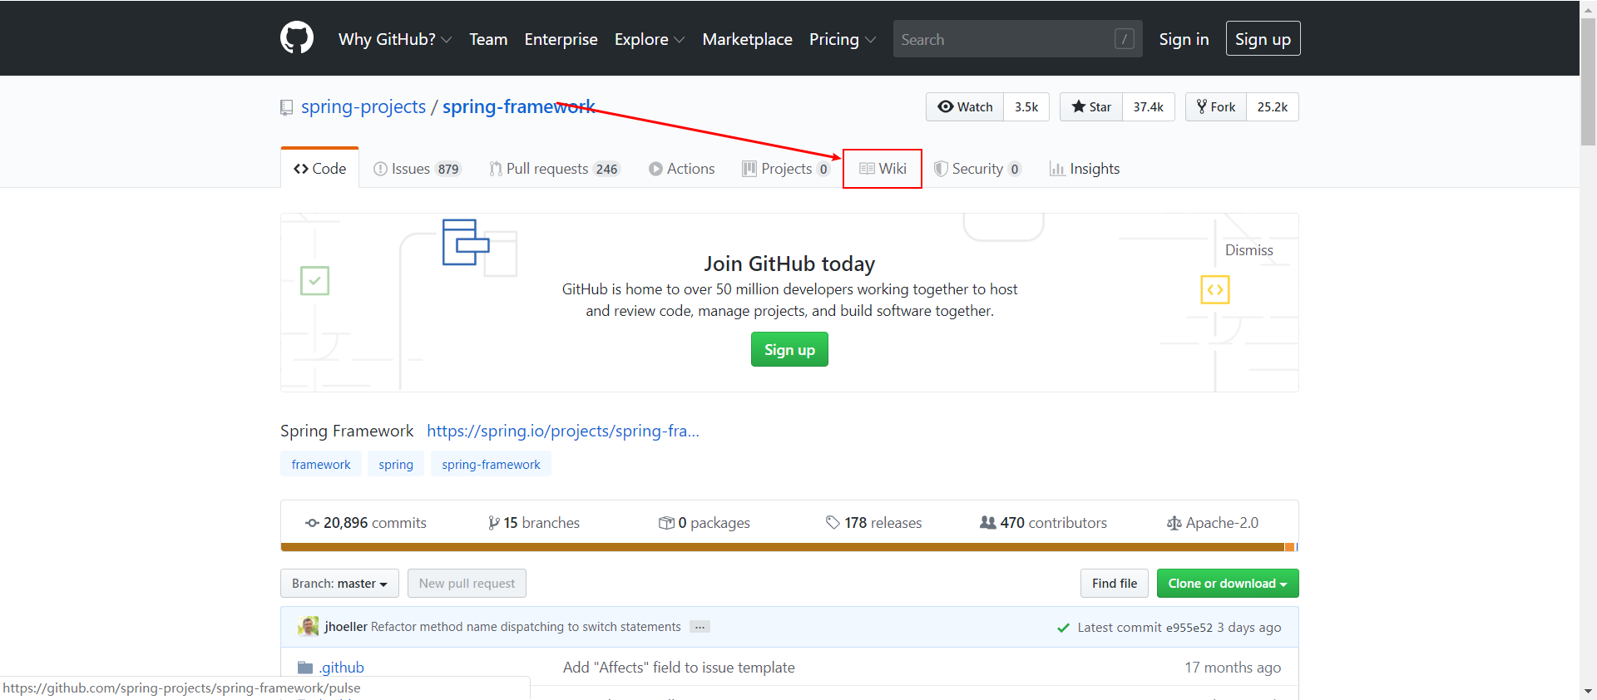
Task: Click the green Sign up banner button
Action: click(789, 349)
